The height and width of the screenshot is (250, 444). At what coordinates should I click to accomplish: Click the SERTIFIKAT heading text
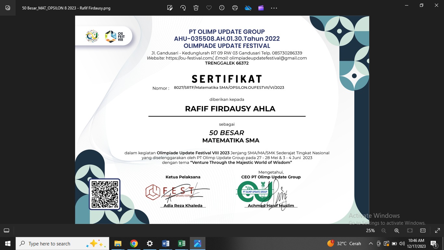point(227,79)
